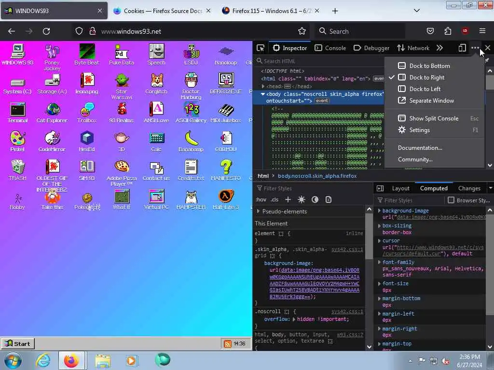The image size is (494, 370).
Task: Expand the head element node
Action: click(x=263, y=86)
